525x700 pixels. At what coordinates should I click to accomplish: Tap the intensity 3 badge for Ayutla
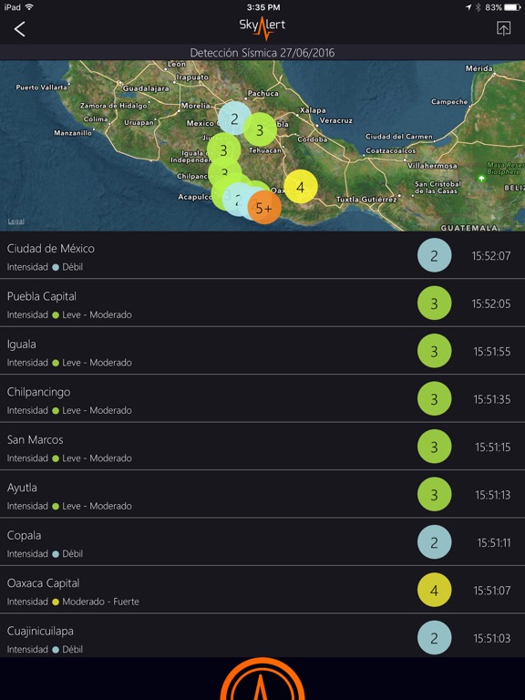pos(434,494)
